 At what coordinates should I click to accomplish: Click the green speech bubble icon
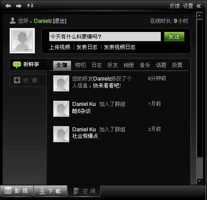(x=17, y=65)
